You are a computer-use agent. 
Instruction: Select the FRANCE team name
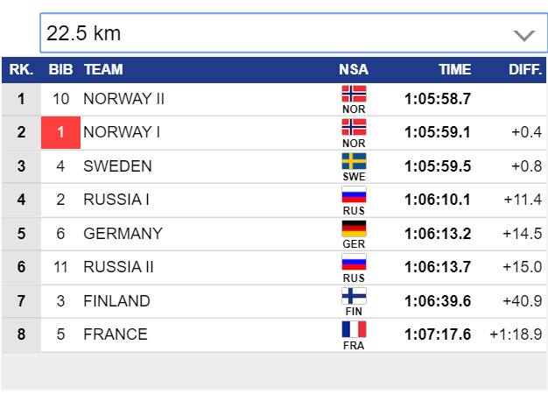click(x=116, y=334)
